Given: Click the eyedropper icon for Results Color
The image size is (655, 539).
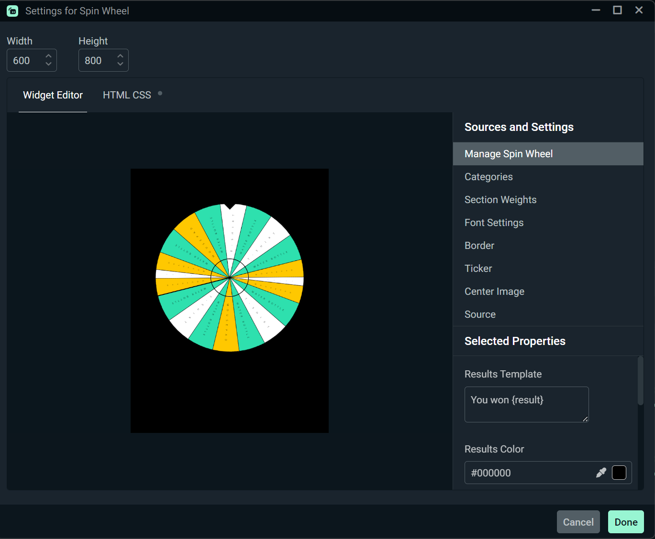Looking at the screenshot, I should tap(601, 473).
